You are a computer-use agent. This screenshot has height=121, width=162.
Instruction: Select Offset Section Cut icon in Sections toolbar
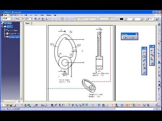(x=132, y=38)
